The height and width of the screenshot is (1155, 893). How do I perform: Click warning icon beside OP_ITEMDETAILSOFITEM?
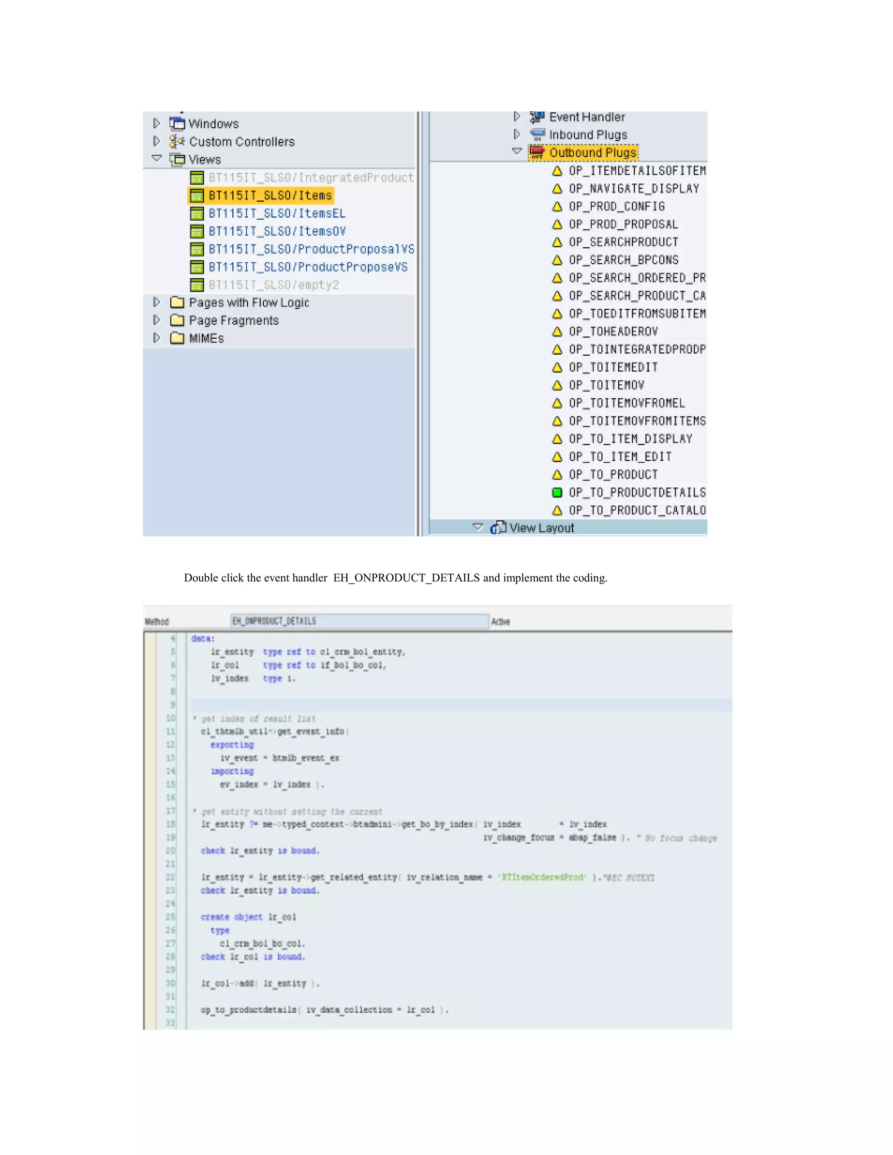click(x=557, y=171)
